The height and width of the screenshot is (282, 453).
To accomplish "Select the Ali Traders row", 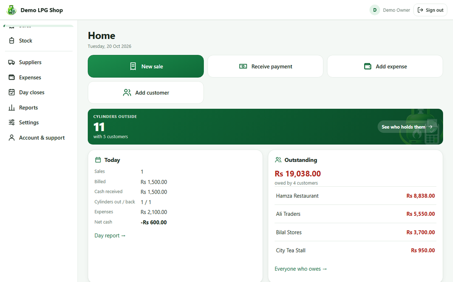I will click(355, 214).
